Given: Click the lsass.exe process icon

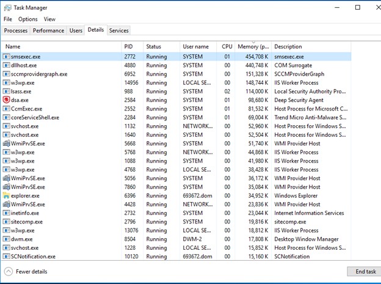Looking at the screenshot, I should [x=6, y=92].
